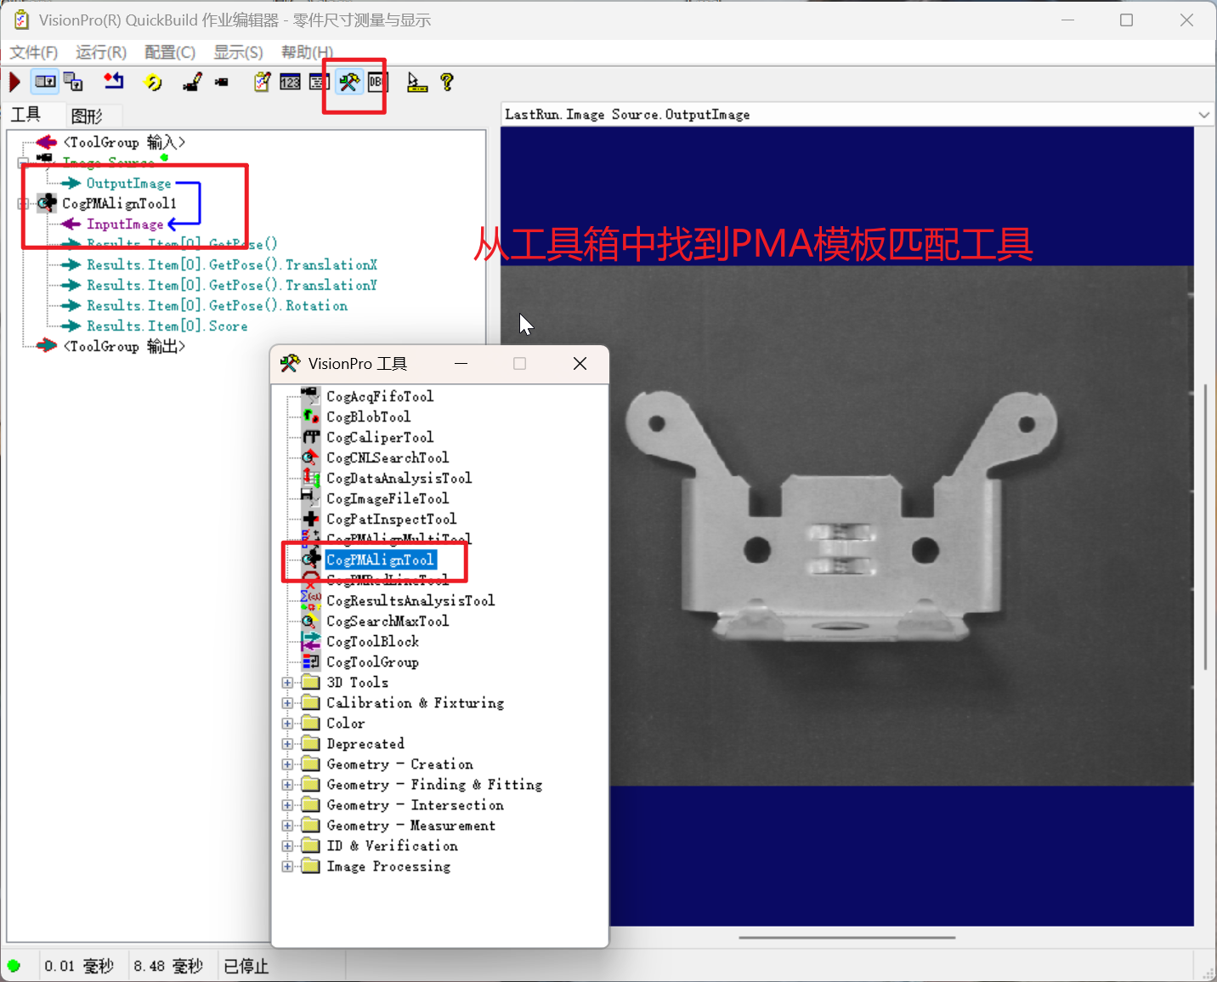Viewport: 1217px width, 982px height.
Task: Select the <ToolGroup 输出> tree node
Action: click(124, 346)
